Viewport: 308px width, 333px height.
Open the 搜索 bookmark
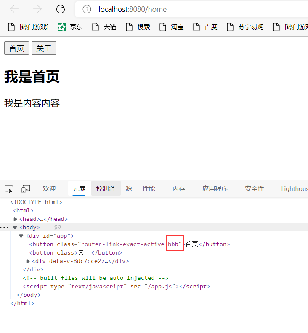(x=138, y=27)
